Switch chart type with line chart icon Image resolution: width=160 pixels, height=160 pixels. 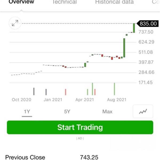pos(143,111)
